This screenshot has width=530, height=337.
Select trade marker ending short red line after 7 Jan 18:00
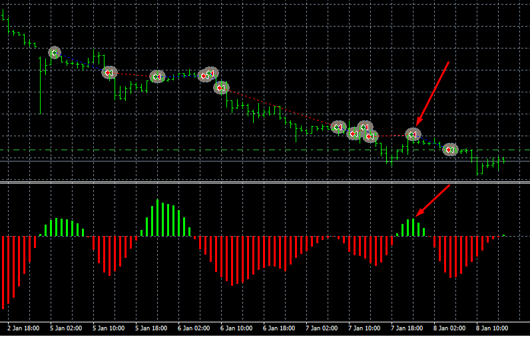pos(413,134)
